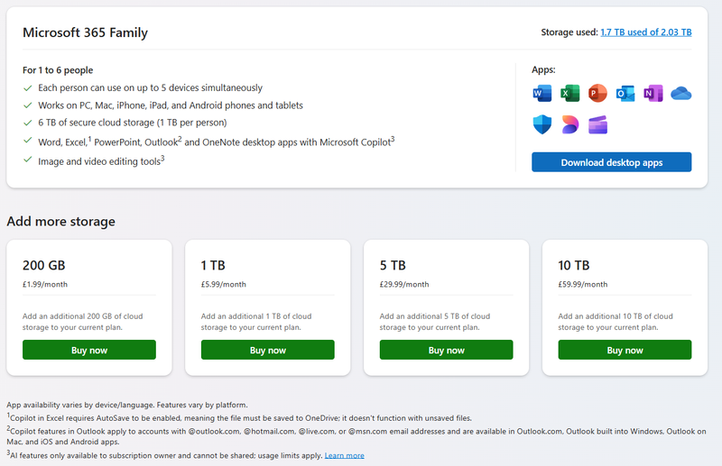Open the Microsoft Defender shield icon

pos(542,125)
